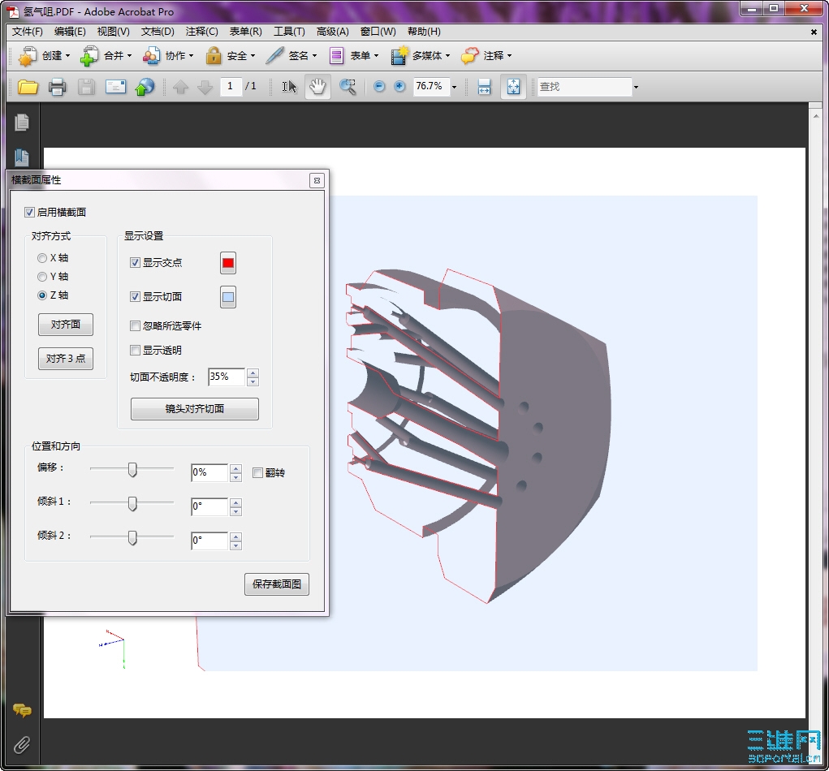Click the 查找 search field
This screenshot has width=829, height=771.
pos(585,87)
